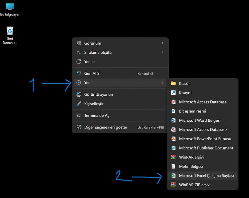The height and width of the screenshot is (198, 249).
Task: Click the Sıralama ölçütü sort arrows icon
Action: point(79,52)
